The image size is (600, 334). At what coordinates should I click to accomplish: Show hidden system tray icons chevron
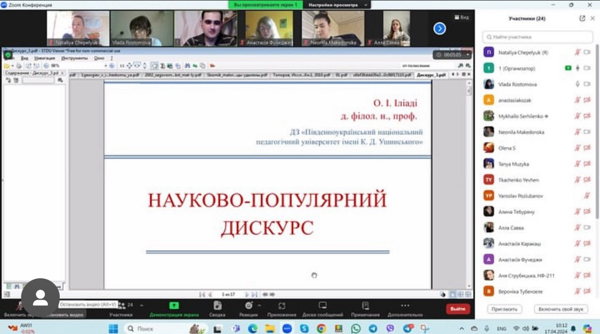point(462,329)
